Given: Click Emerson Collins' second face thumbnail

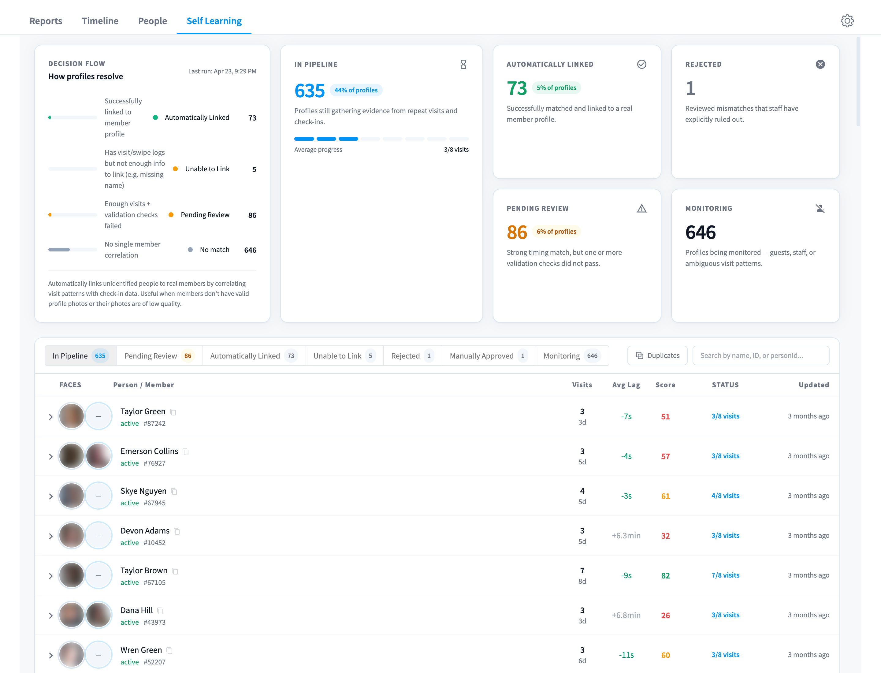Looking at the screenshot, I should pyautogui.click(x=99, y=456).
